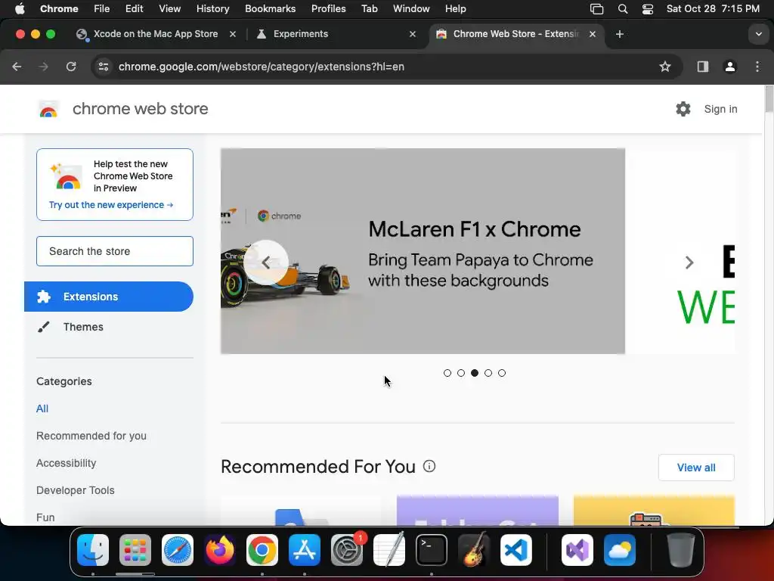774x581 pixels.
Task: Advance to next carousel banner
Action: 689,263
